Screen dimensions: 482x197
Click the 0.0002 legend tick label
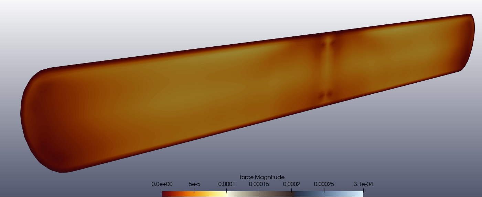tap(291, 184)
